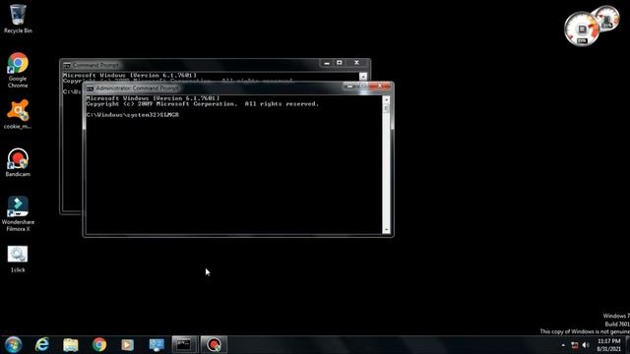
Task: Open Administrator Command Prompt system menu icon
Action: 90,88
